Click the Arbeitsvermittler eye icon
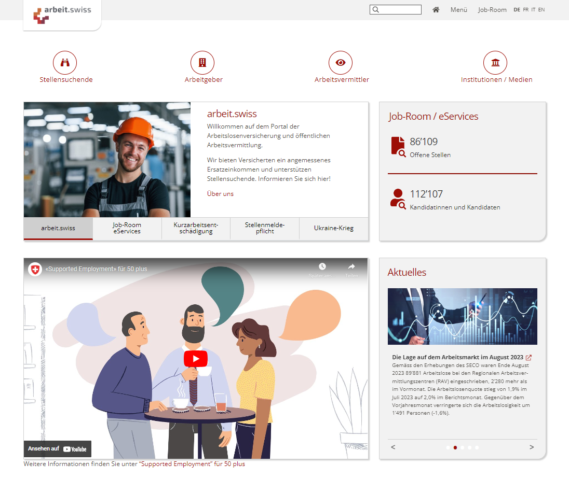Image resolution: width=569 pixels, height=479 pixels. click(341, 63)
